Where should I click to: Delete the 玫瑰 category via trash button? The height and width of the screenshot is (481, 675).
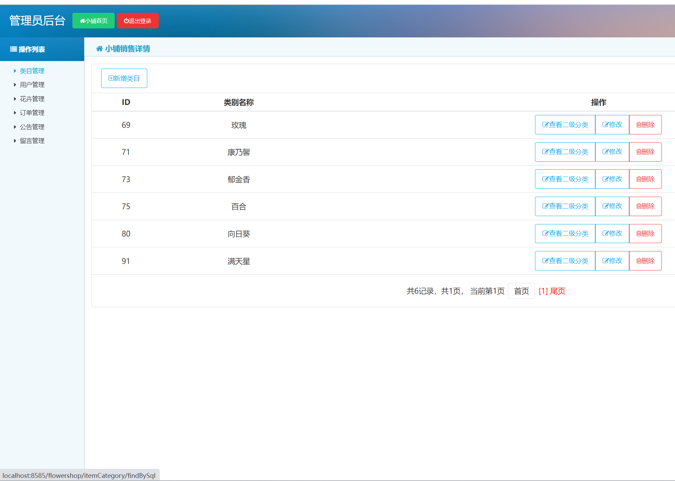point(645,125)
